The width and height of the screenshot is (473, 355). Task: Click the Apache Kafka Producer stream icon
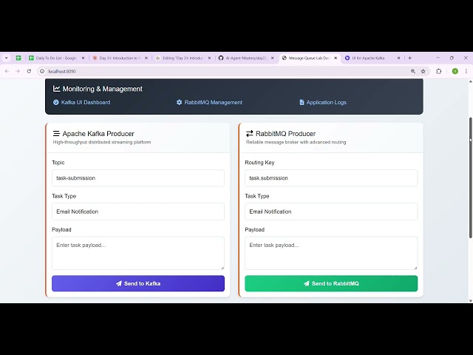[56, 133]
